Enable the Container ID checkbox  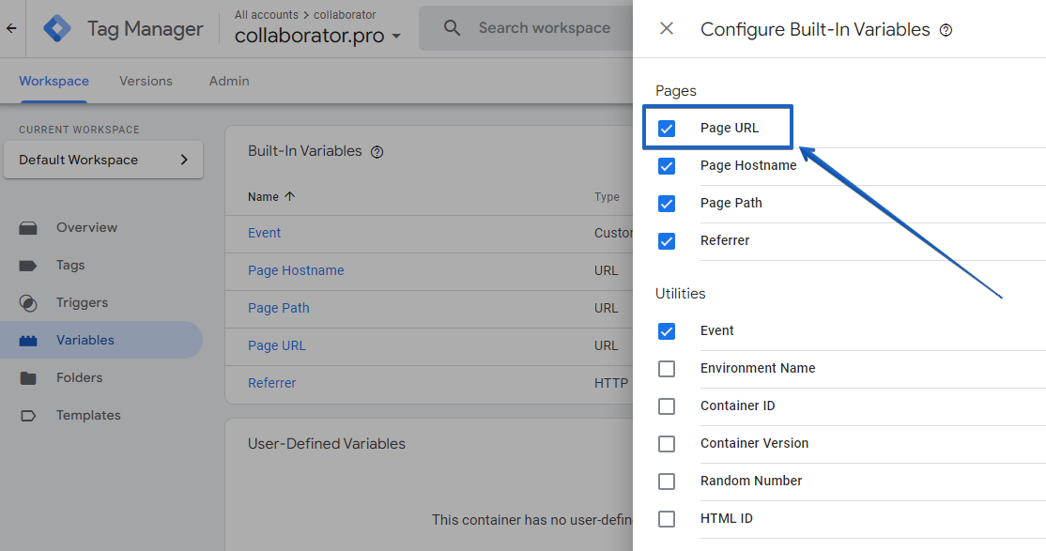tap(667, 406)
